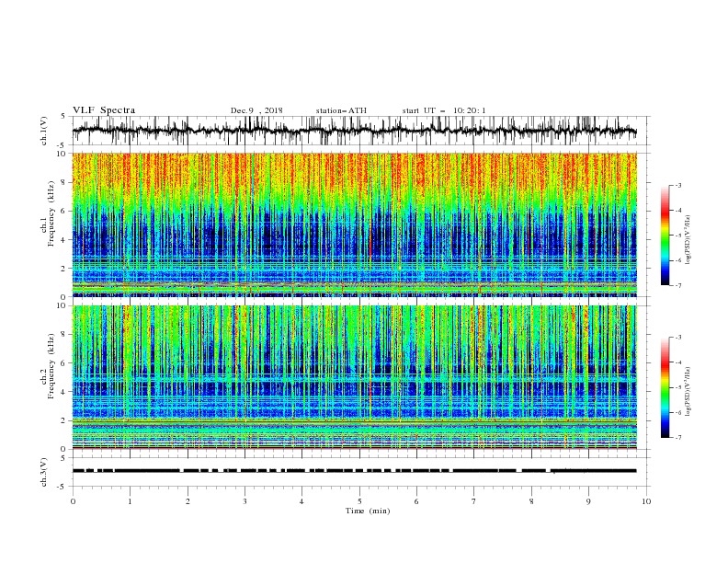Click the ch.1 spectrogram color scale bar
Image resolution: width=728 pixels, height=563 pixels.
pyautogui.click(x=665, y=236)
